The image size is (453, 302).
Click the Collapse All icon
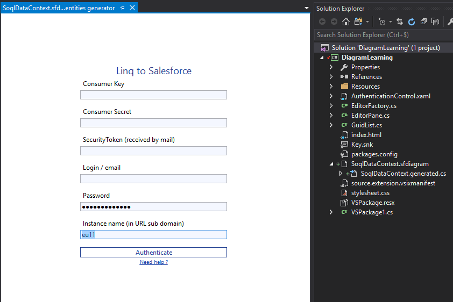pos(423,21)
